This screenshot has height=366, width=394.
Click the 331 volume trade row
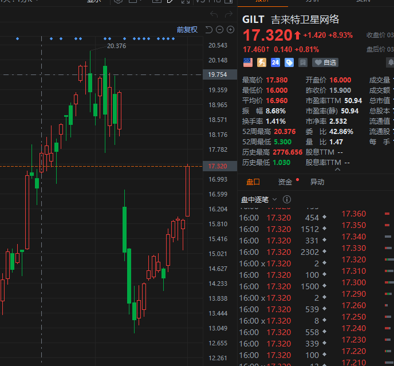283,241
